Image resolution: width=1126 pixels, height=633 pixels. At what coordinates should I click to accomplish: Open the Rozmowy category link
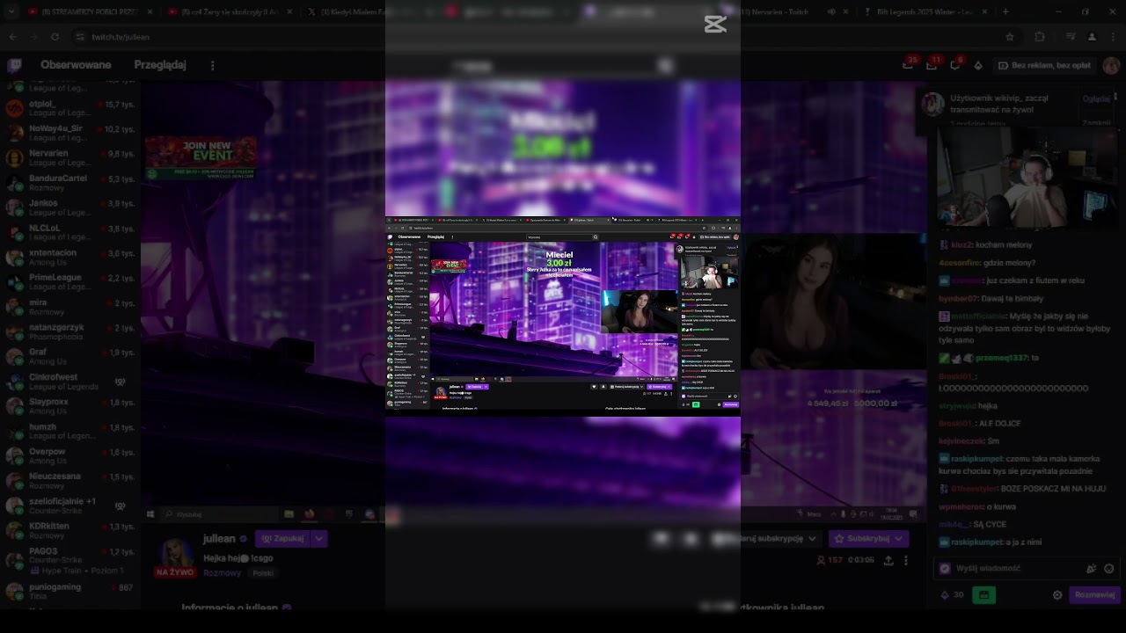pos(222,572)
